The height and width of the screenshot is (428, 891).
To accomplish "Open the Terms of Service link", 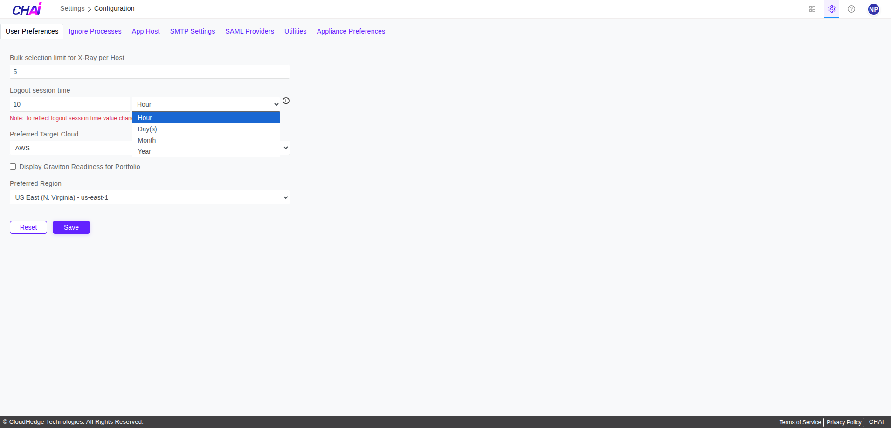I will coord(800,422).
